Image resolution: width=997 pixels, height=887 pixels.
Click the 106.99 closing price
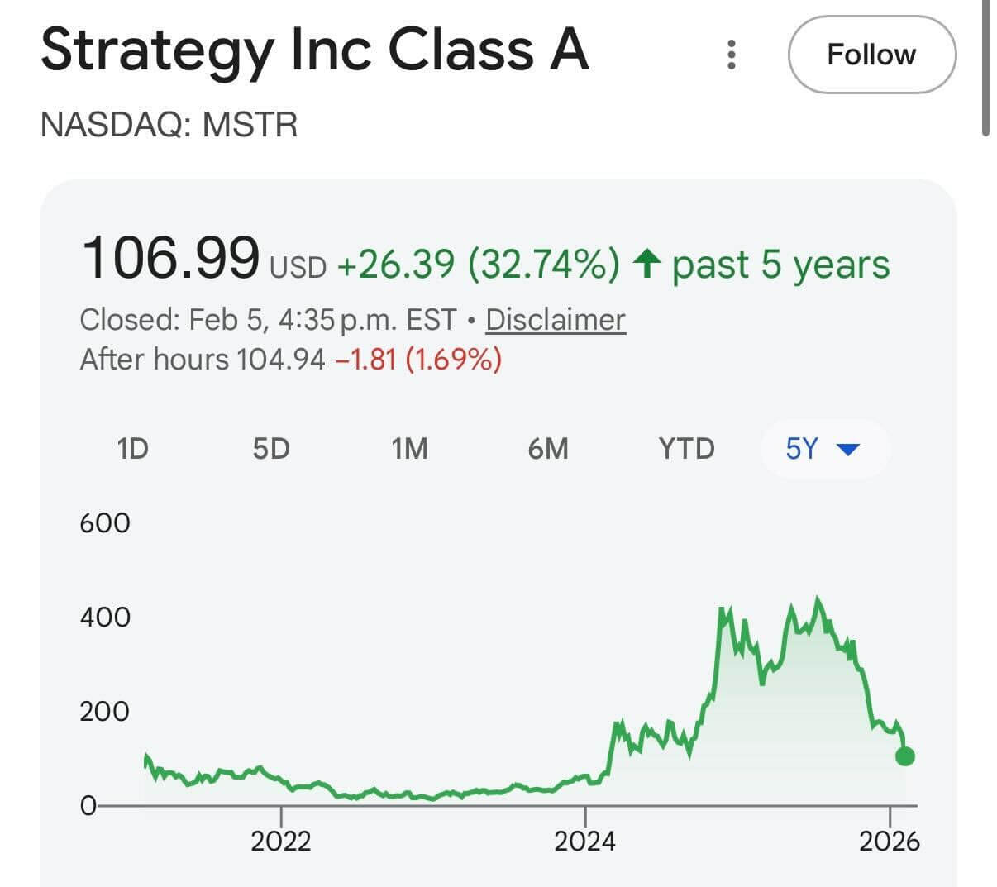tap(170, 257)
